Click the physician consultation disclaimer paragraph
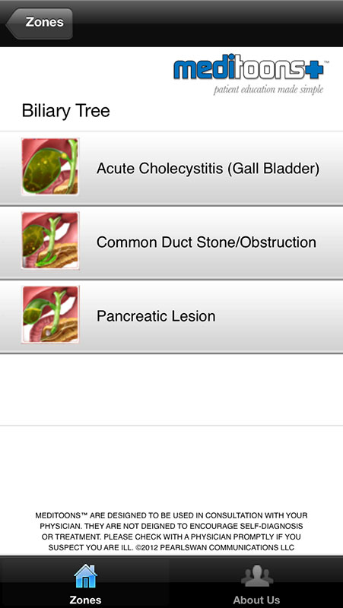343x608 pixels. click(172, 531)
